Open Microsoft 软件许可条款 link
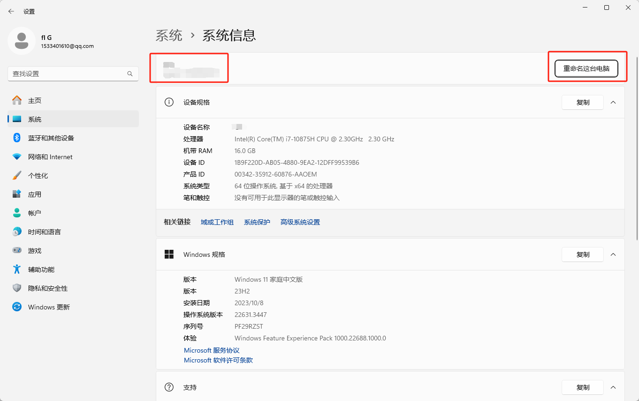The height and width of the screenshot is (401, 639). click(218, 360)
